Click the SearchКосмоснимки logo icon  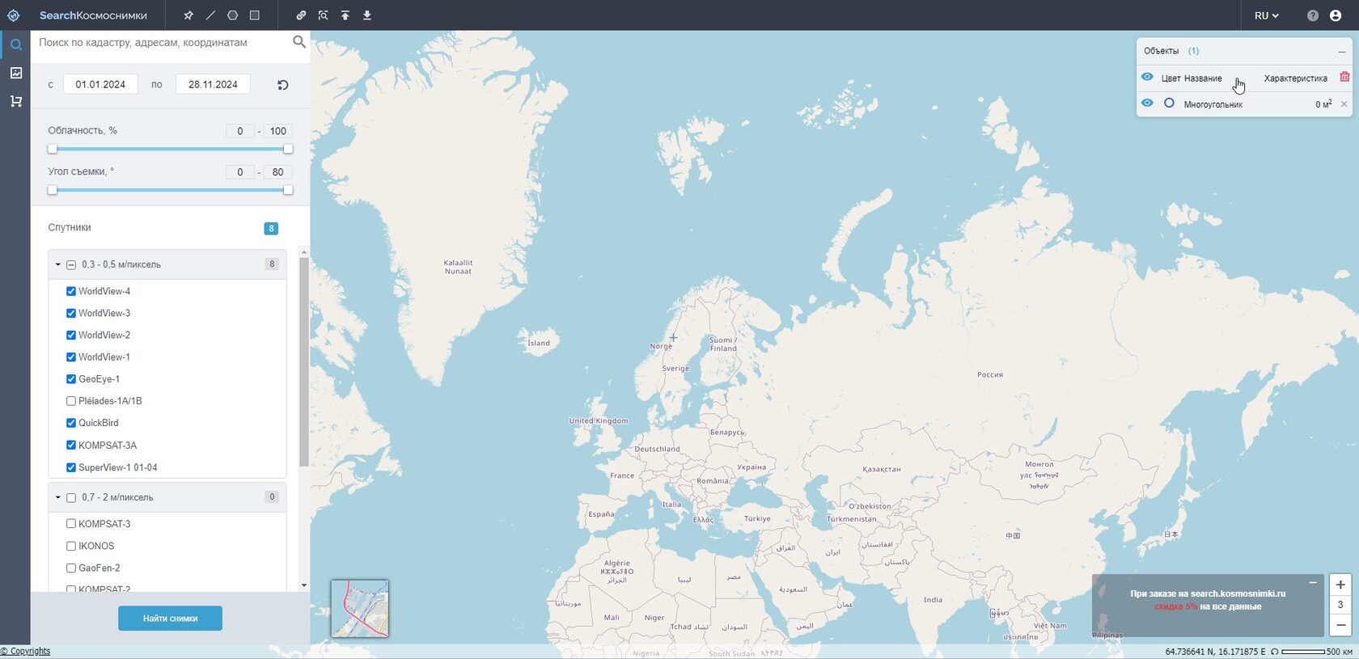[14, 15]
